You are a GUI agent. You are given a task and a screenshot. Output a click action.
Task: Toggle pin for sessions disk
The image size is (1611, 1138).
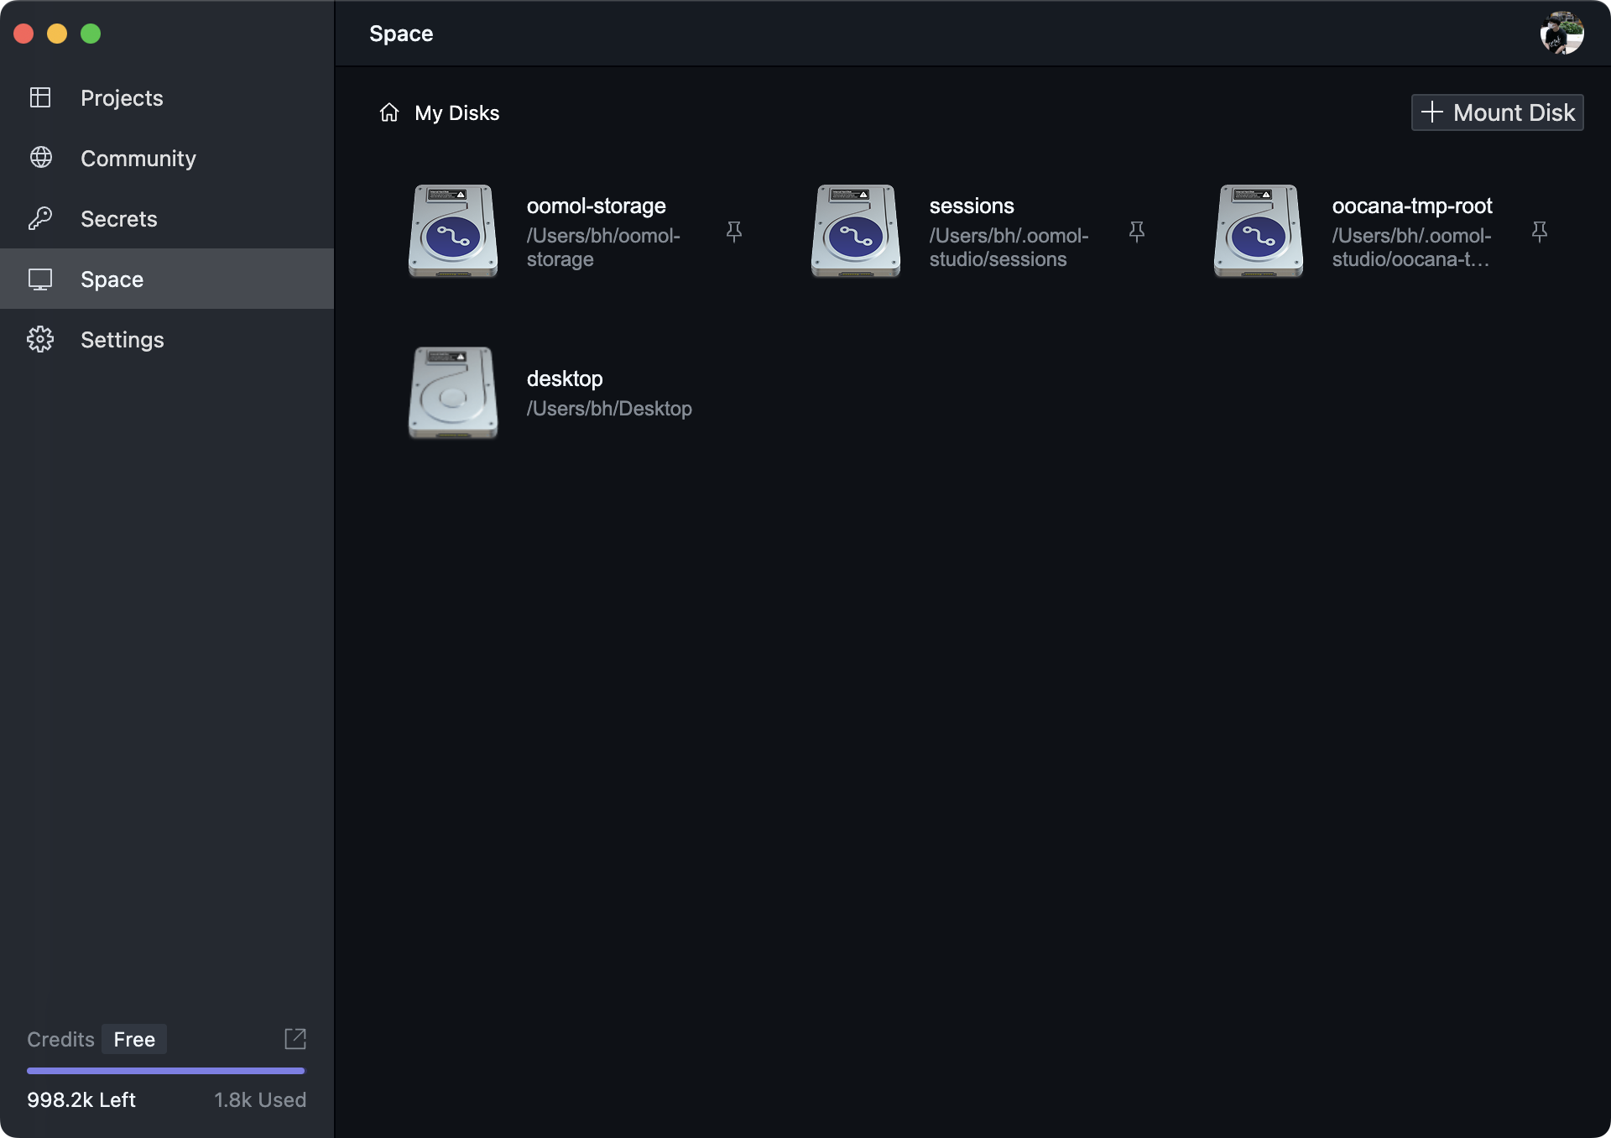[x=1137, y=232]
